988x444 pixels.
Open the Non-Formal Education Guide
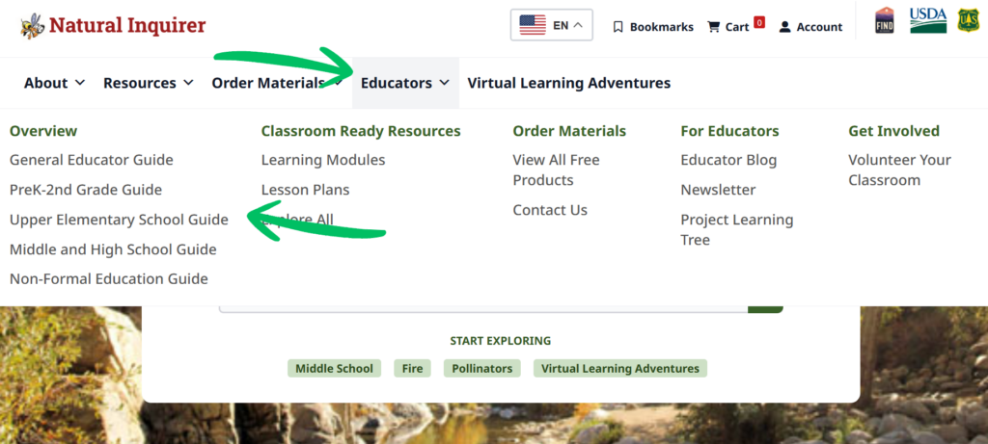[108, 278]
